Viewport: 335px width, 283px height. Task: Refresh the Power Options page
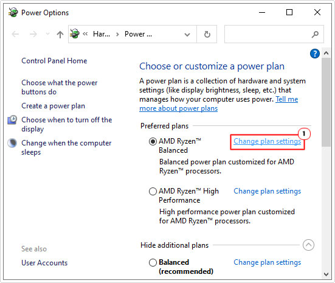207,34
